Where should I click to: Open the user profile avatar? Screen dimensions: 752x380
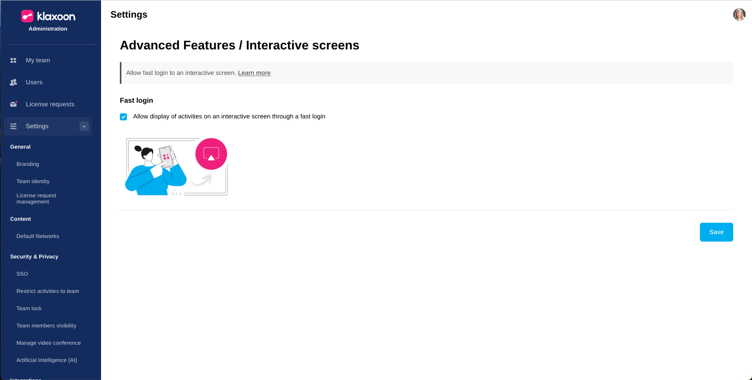[739, 15]
